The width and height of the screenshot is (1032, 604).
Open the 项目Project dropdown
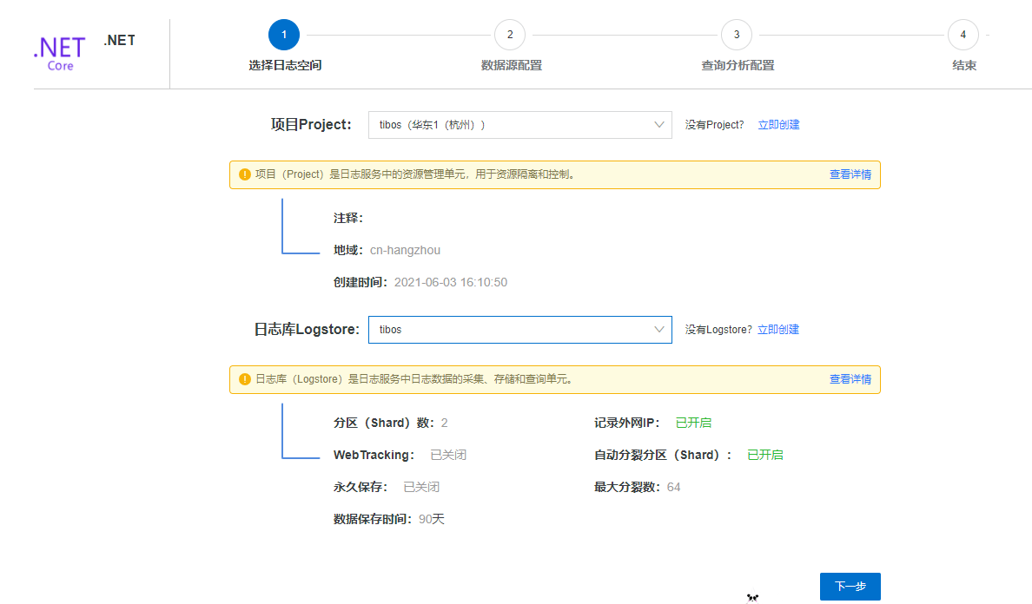tap(520, 125)
